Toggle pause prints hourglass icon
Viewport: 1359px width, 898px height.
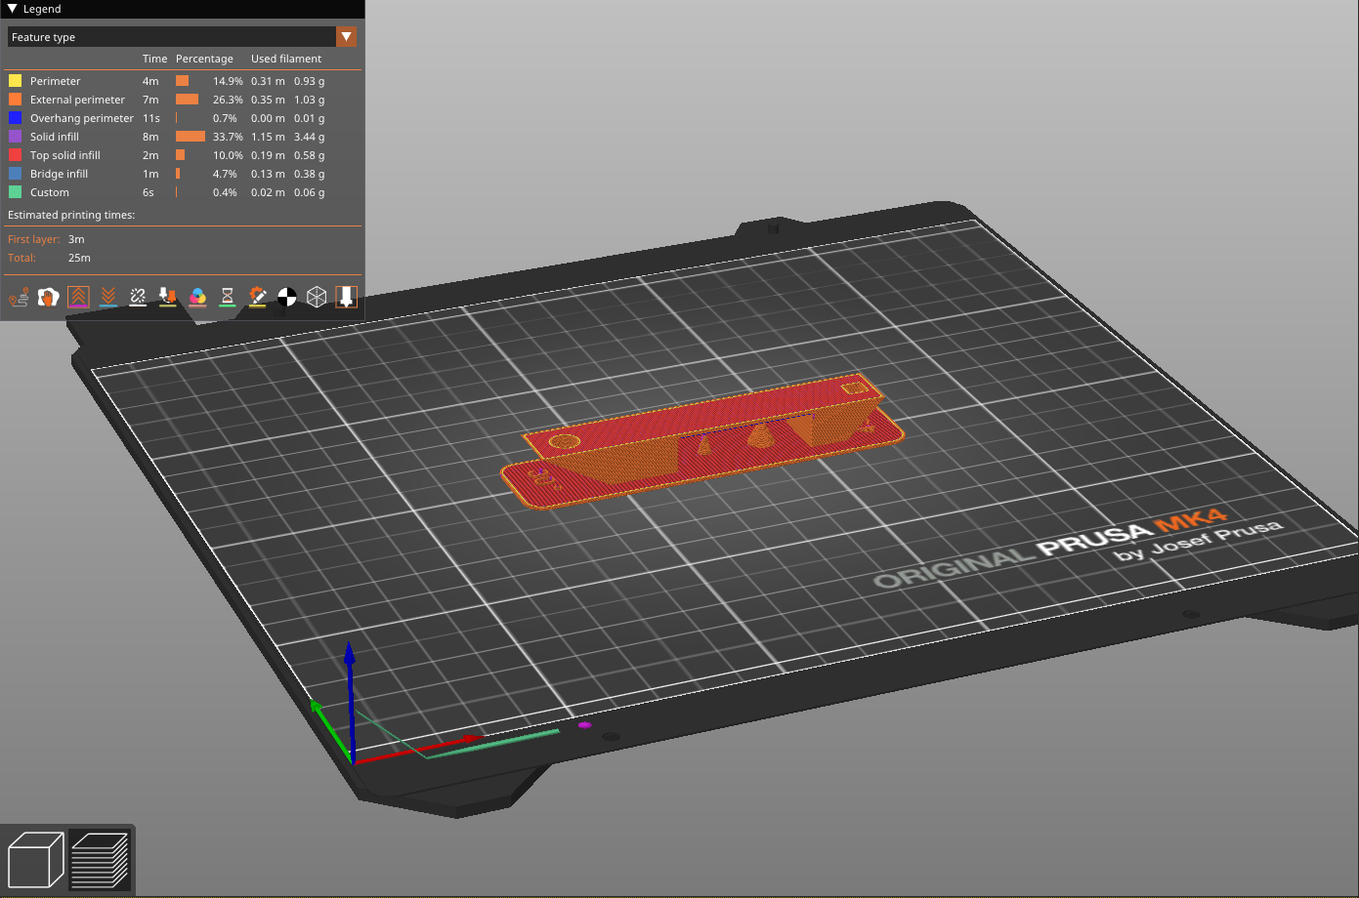coord(228,297)
